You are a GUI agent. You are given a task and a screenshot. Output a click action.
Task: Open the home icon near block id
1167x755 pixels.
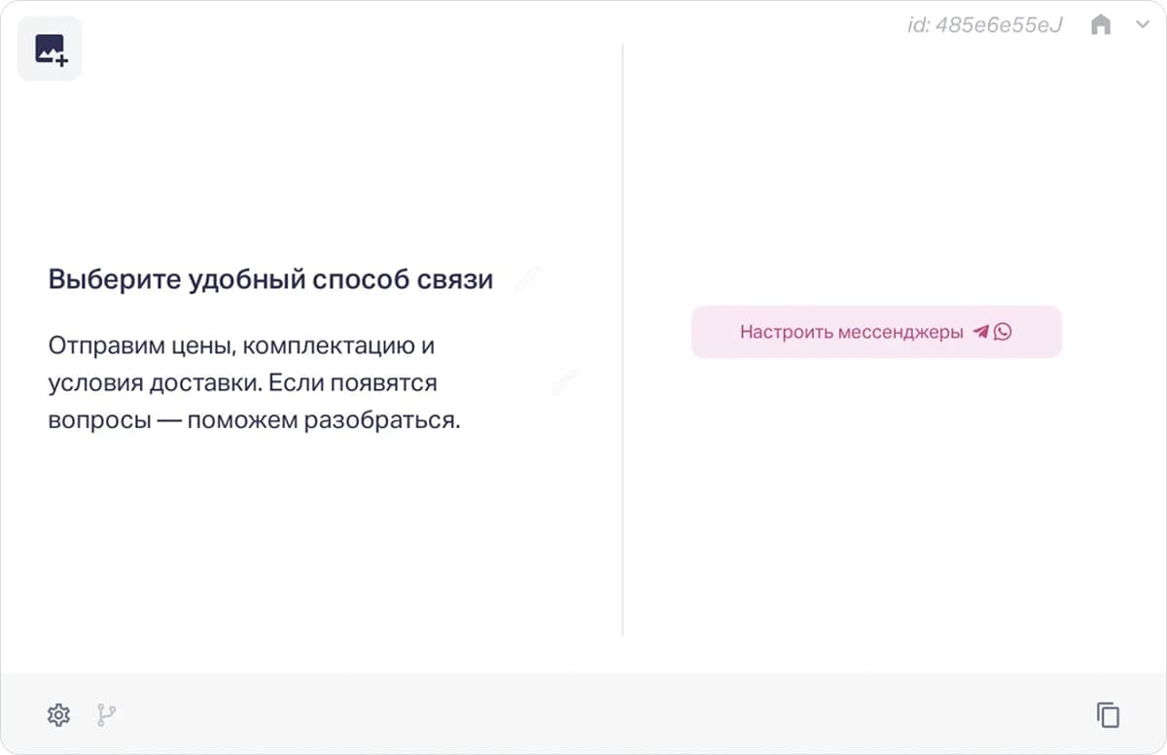click(1101, 25)
